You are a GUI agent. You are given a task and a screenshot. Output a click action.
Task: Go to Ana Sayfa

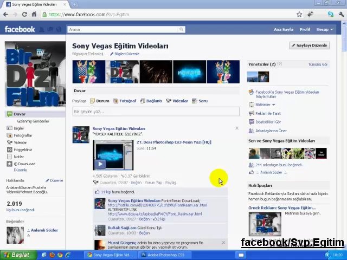(284, 29)
